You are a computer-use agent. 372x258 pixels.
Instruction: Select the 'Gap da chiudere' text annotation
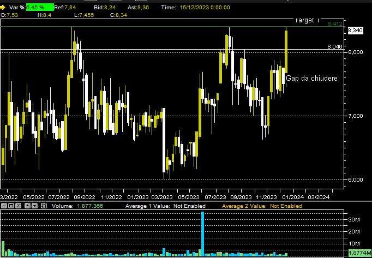[311, 78]
